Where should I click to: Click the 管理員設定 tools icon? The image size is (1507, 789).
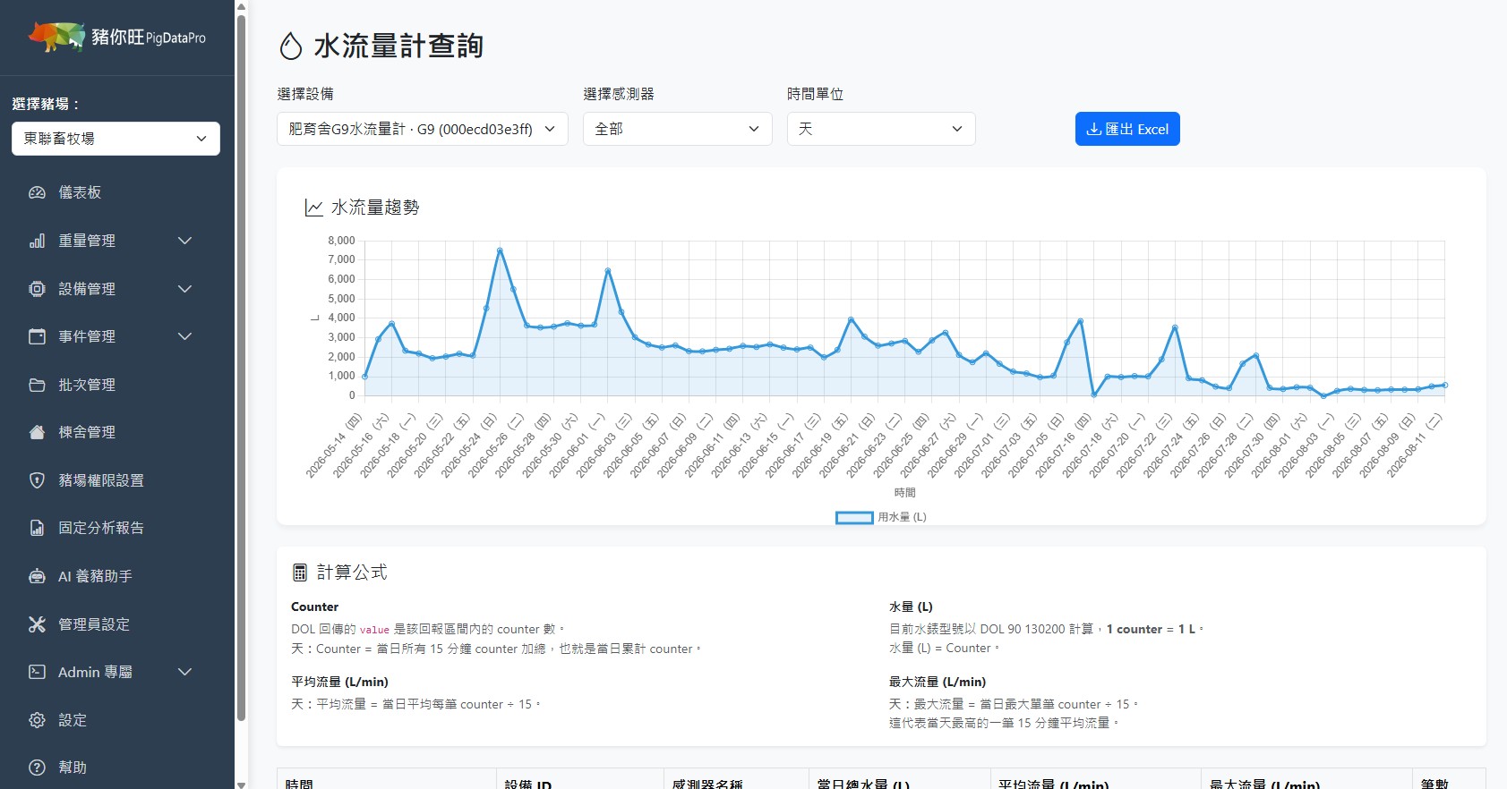(37, 624)
